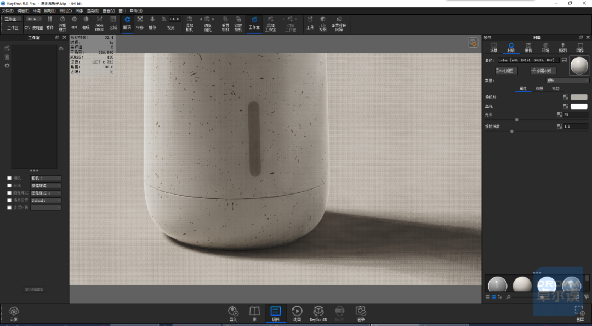Open KeyShotXR from the bottom bar

click(318, 313)
